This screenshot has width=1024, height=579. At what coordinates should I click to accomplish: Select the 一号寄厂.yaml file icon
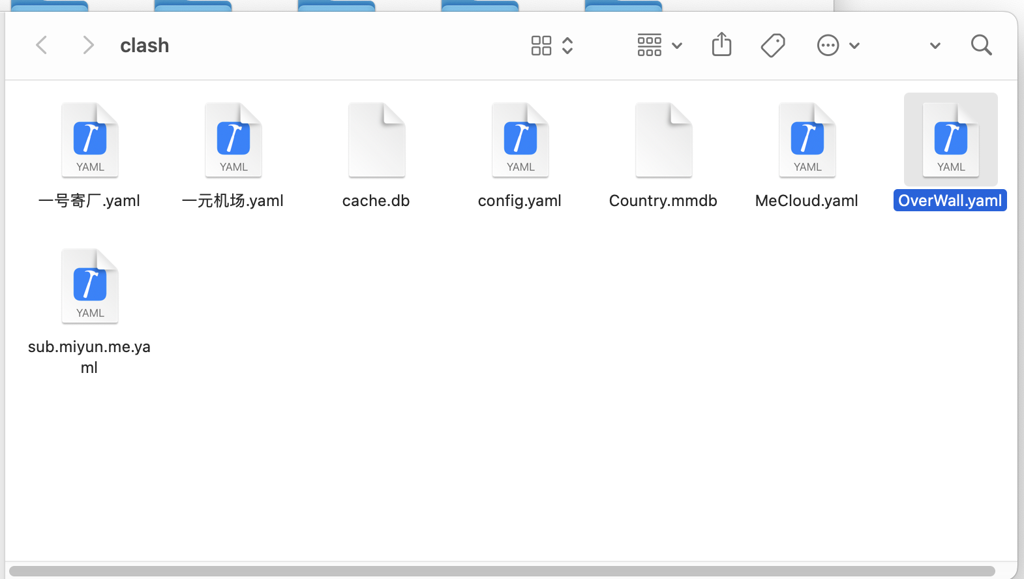click(90, 140)
